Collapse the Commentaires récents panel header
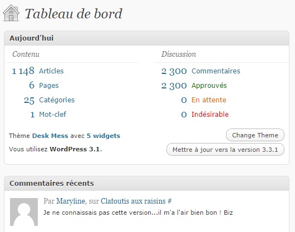295x232 pixels. [146, 183]
